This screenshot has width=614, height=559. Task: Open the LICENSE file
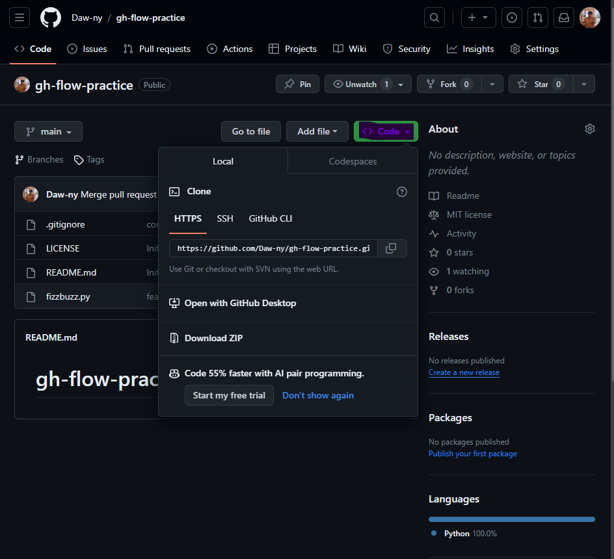[x=62, y=248]
